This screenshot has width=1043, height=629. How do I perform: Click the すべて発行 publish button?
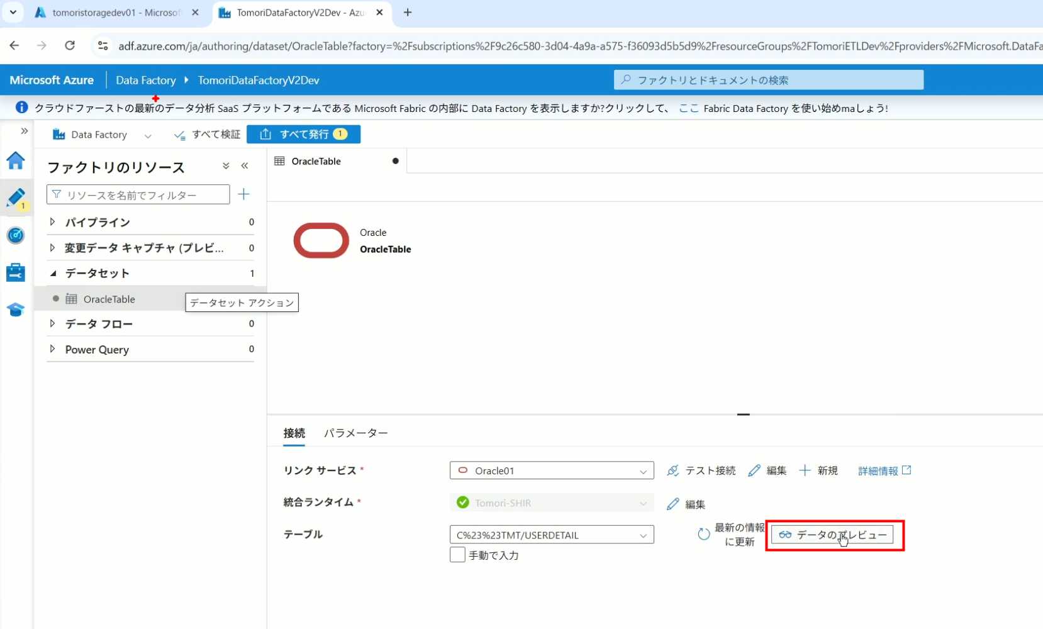pyautogui.click(x=303, y=134)
